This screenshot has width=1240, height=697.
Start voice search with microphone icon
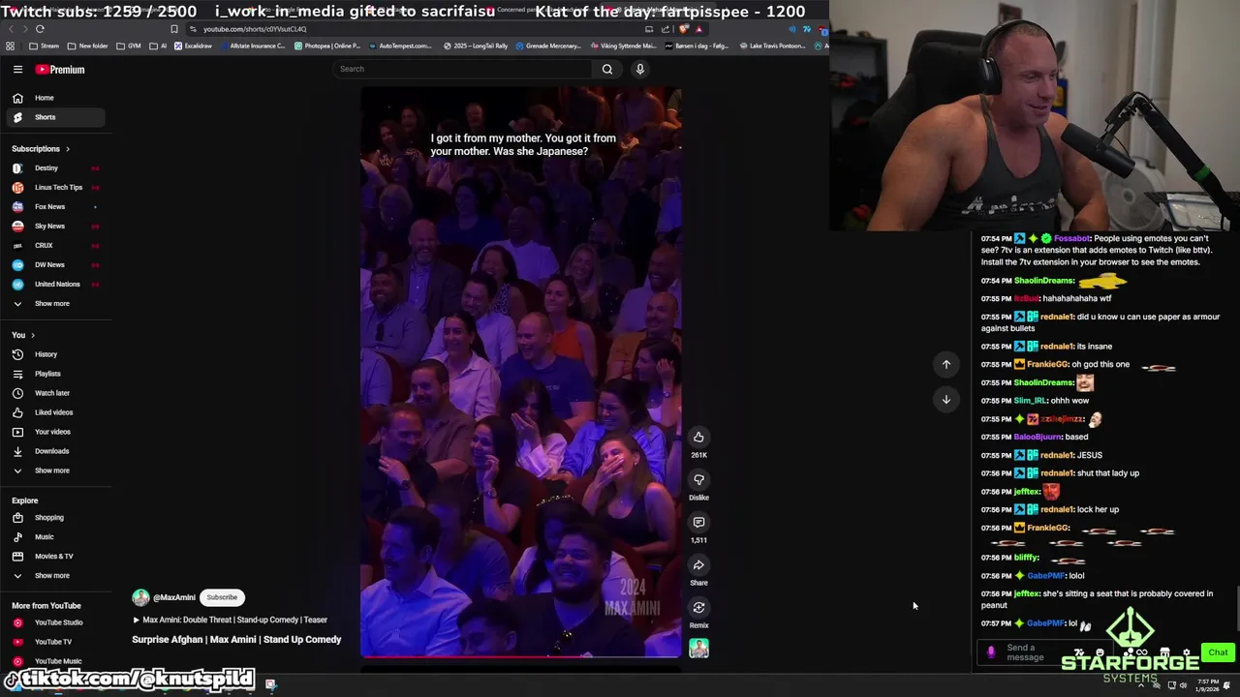pyautogui.click(x=639, y=69)
